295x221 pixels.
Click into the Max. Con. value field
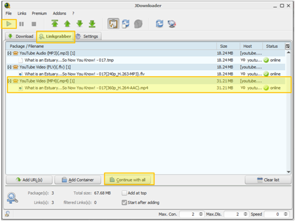pos(189,214)
